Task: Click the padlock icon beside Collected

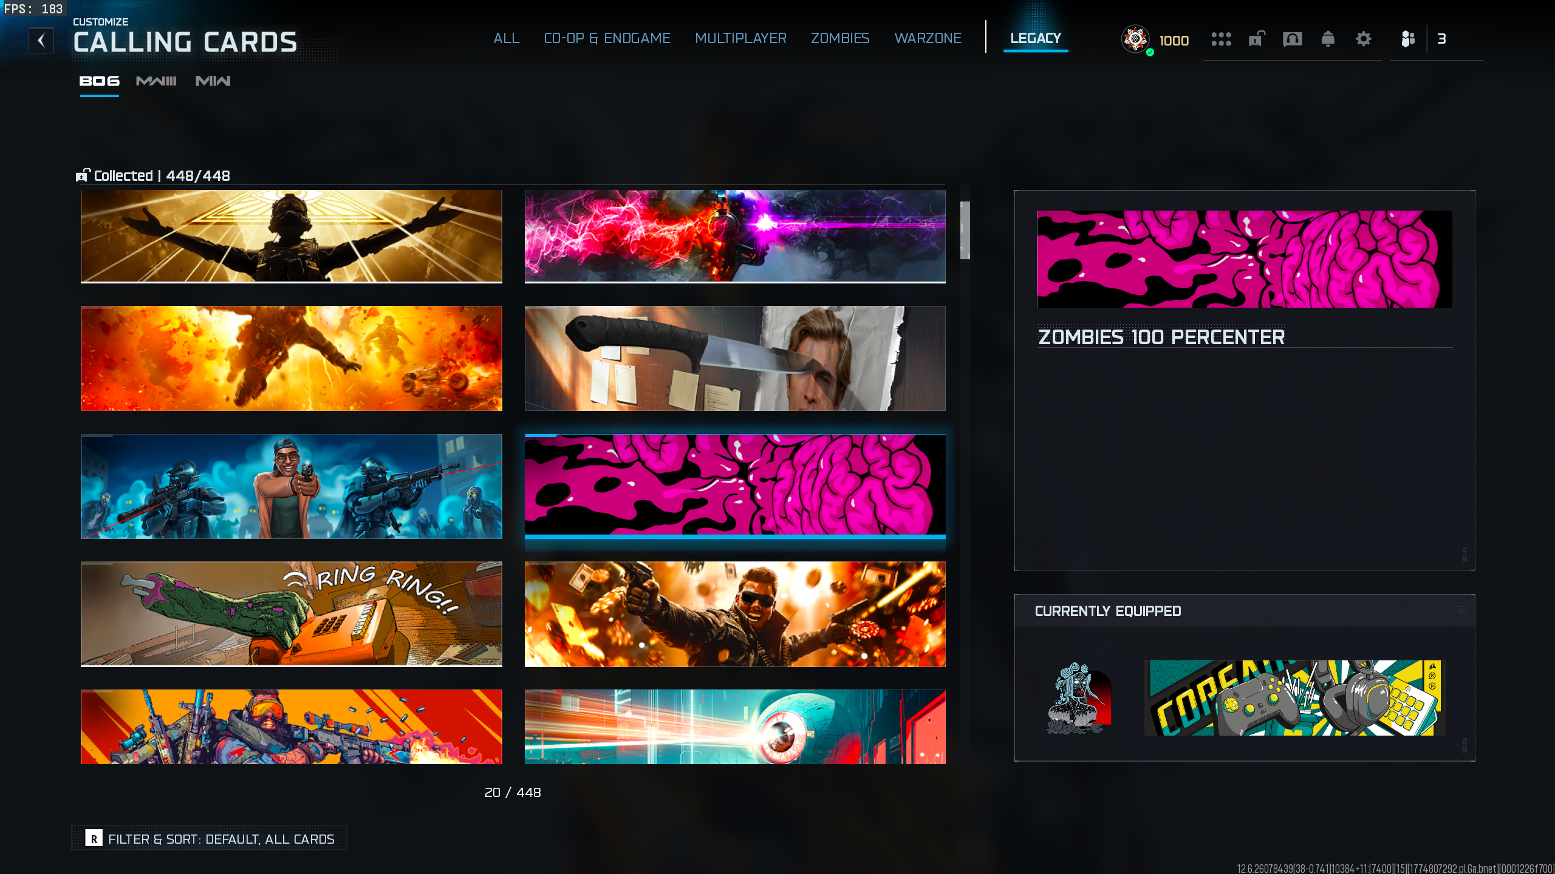Action: pyautogui.click(x=83, y=175)
